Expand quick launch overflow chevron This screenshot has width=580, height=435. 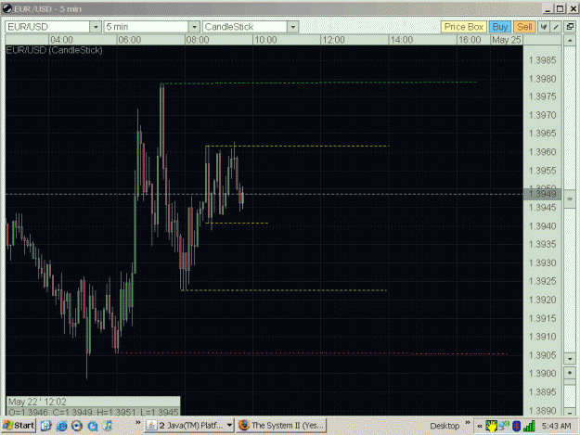pos(137,422)
